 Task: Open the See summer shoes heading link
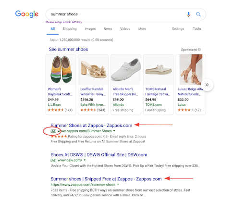click(68, 49)
